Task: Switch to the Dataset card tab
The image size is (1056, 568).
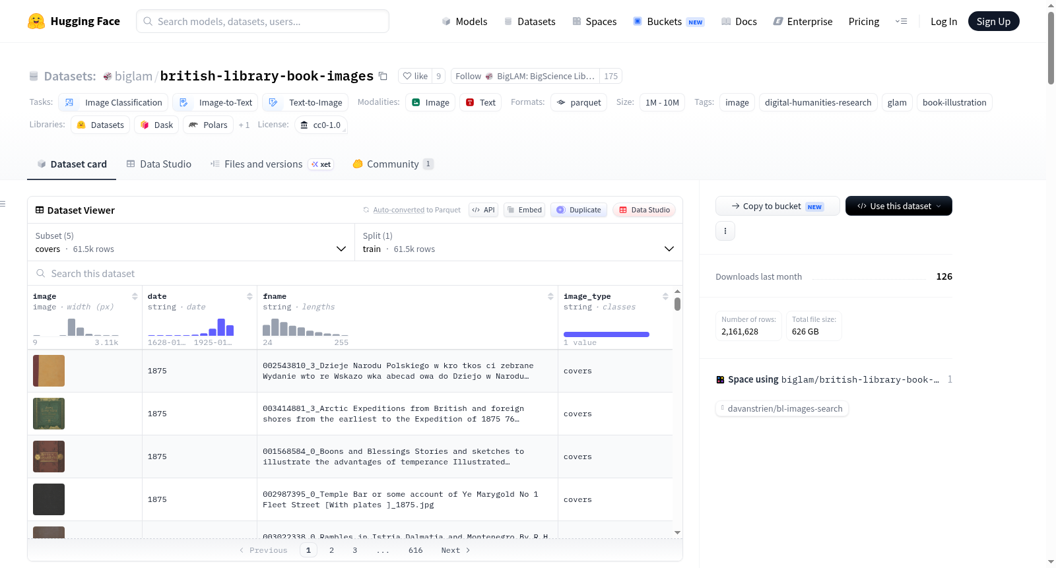Action: (71, 164)
